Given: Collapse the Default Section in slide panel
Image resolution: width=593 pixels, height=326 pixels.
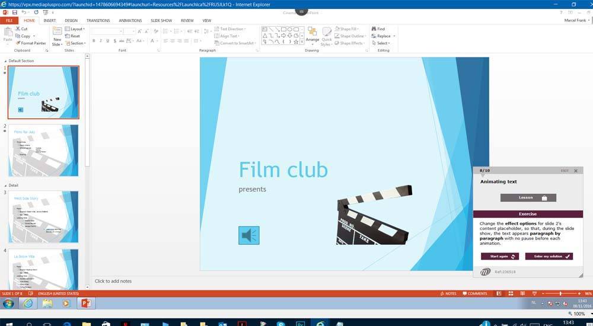Looking at the screenshot, I should (x=6, y=61).
